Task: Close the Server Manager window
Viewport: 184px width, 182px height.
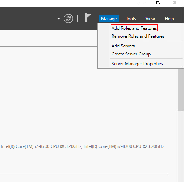Action: click(175, 3)
